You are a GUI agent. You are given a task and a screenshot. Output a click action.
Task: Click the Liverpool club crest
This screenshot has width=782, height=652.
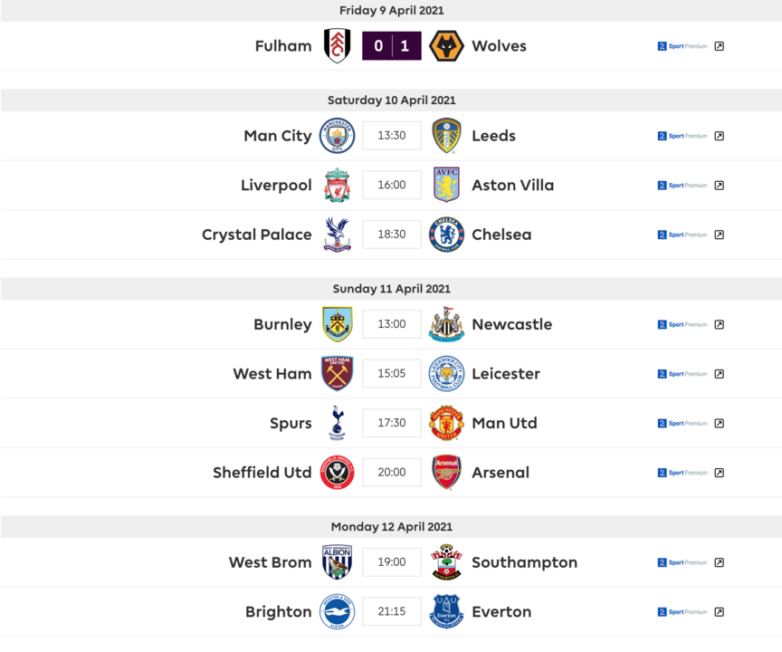pos(337,186)
